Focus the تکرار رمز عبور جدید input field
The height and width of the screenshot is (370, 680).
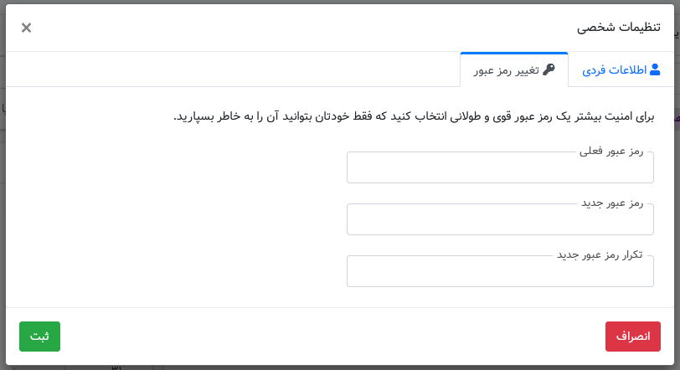[x=500, y=271]
